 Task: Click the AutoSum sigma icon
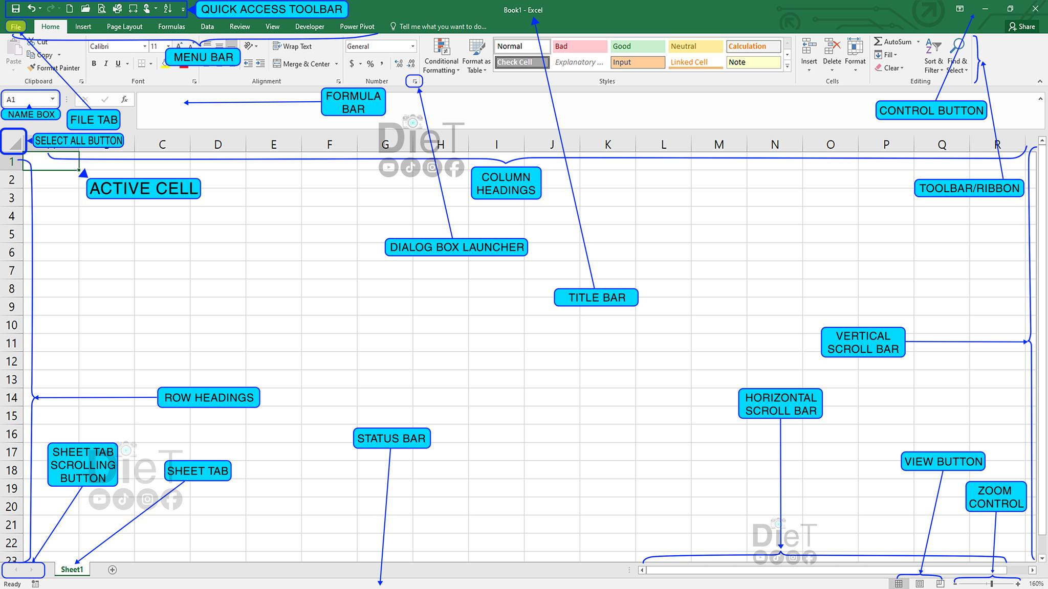click(878, 42)
